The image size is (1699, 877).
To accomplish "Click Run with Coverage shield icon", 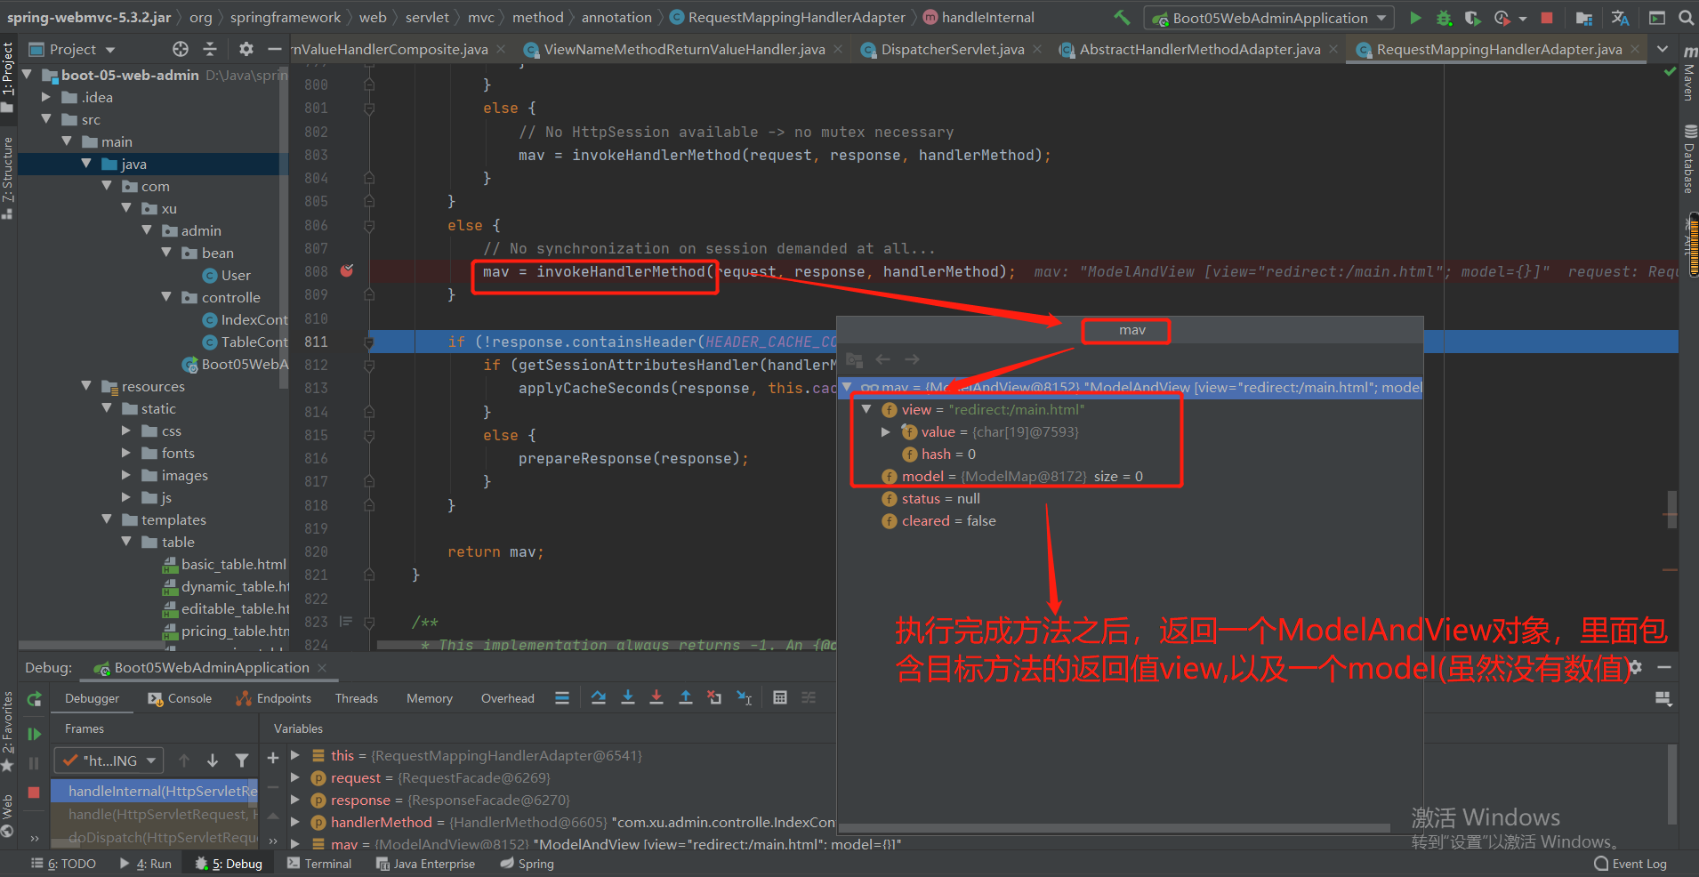I will [x=1472, y=18].
